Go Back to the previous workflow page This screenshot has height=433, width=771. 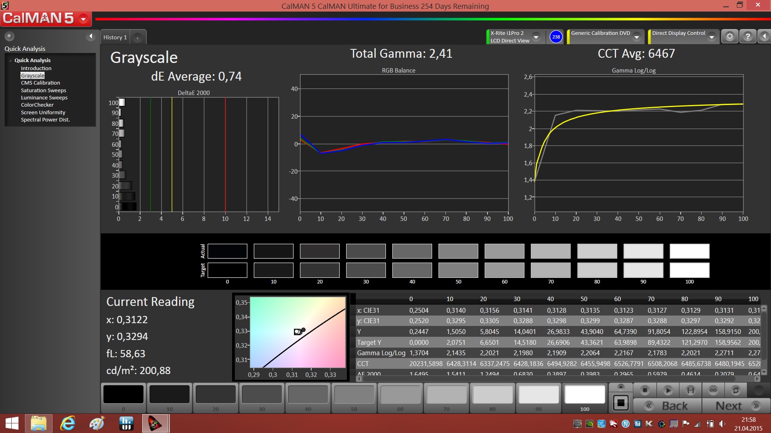[667, 406]
